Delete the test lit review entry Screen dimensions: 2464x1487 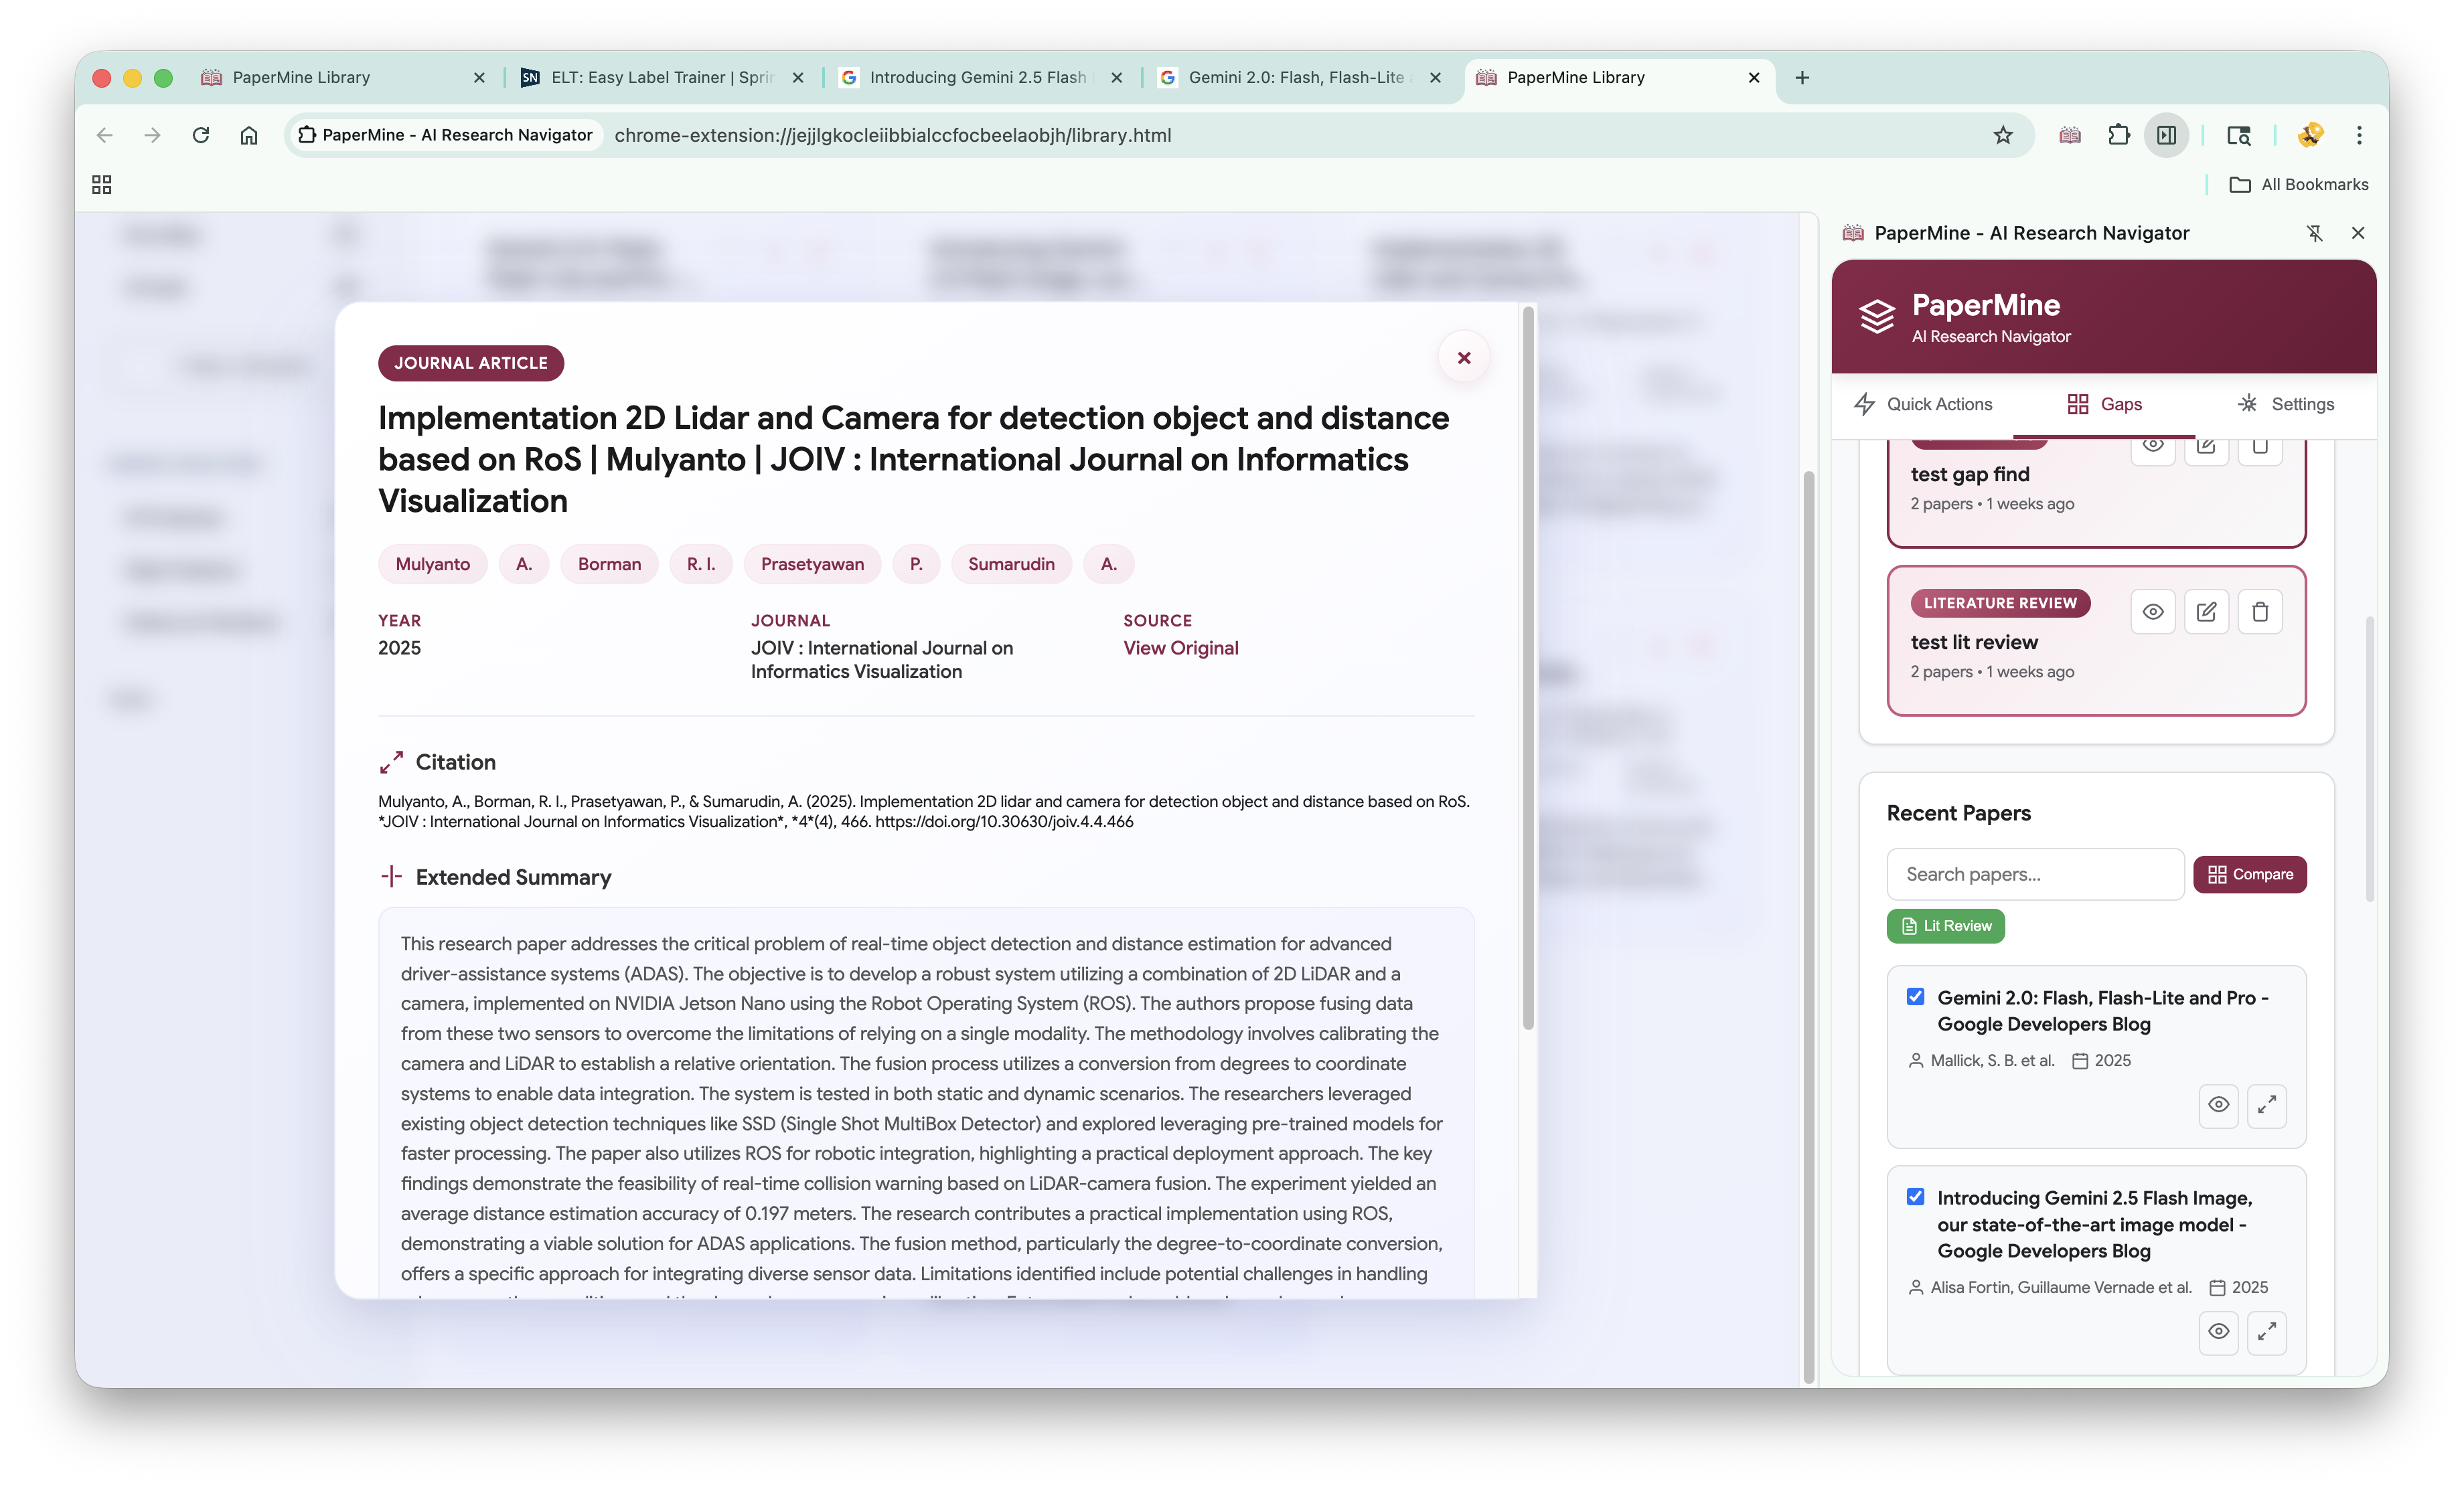click(x=2259, y=612)
